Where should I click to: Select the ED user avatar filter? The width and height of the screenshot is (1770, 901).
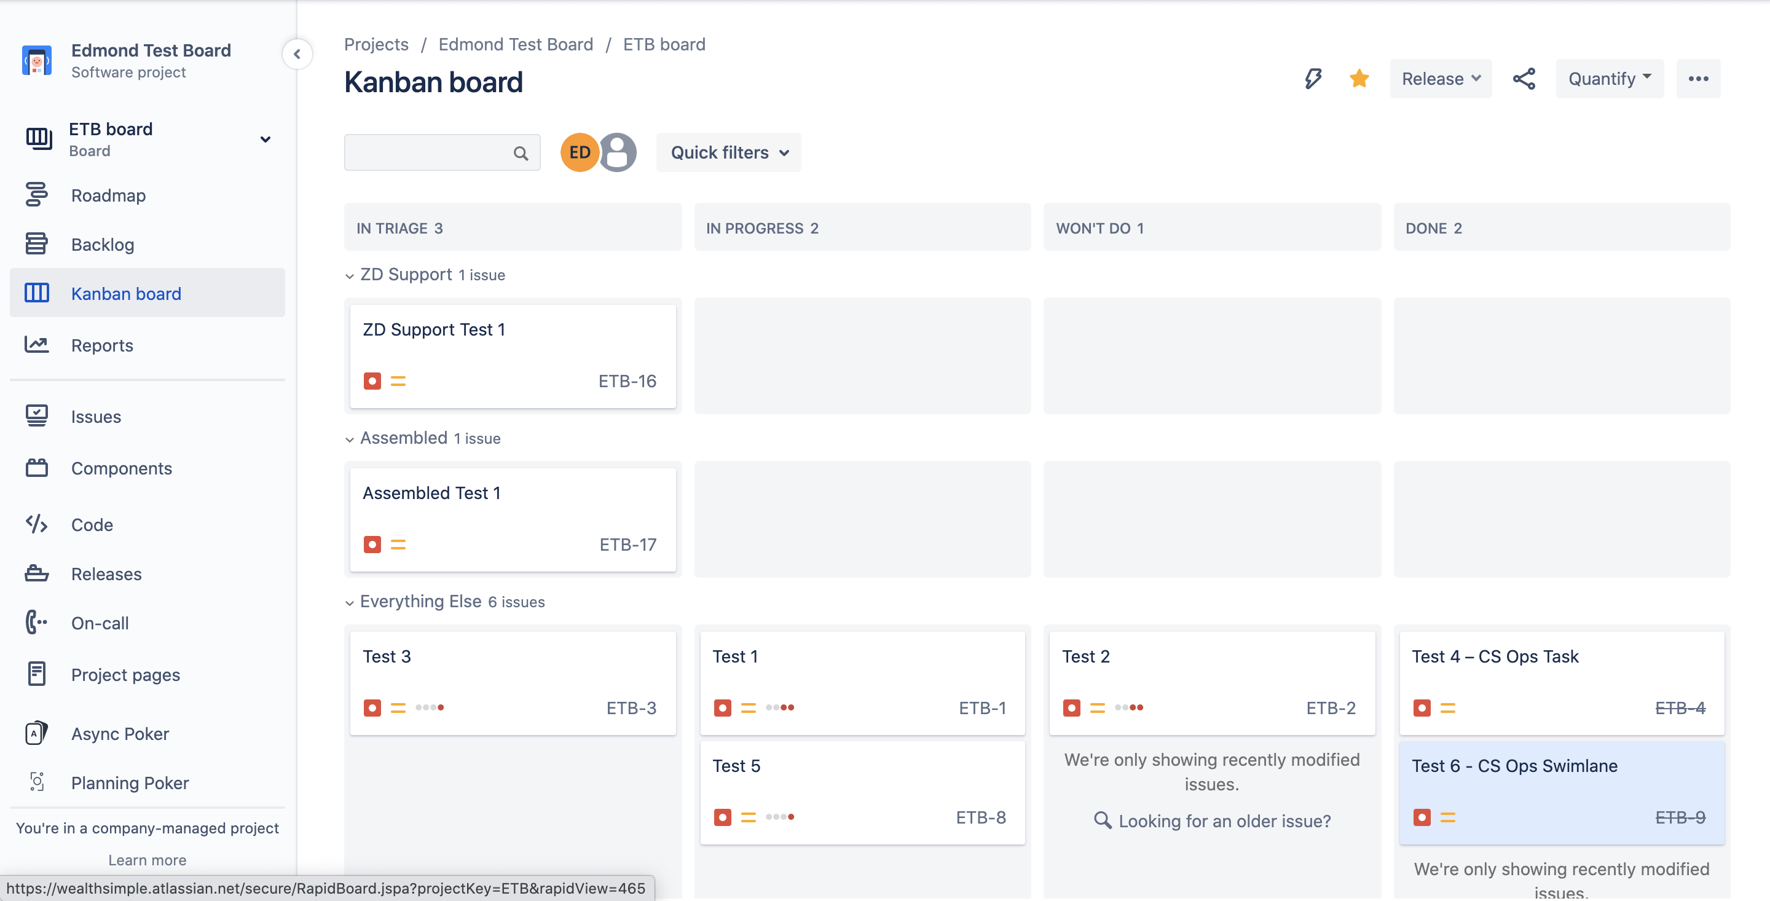(579, 152)
